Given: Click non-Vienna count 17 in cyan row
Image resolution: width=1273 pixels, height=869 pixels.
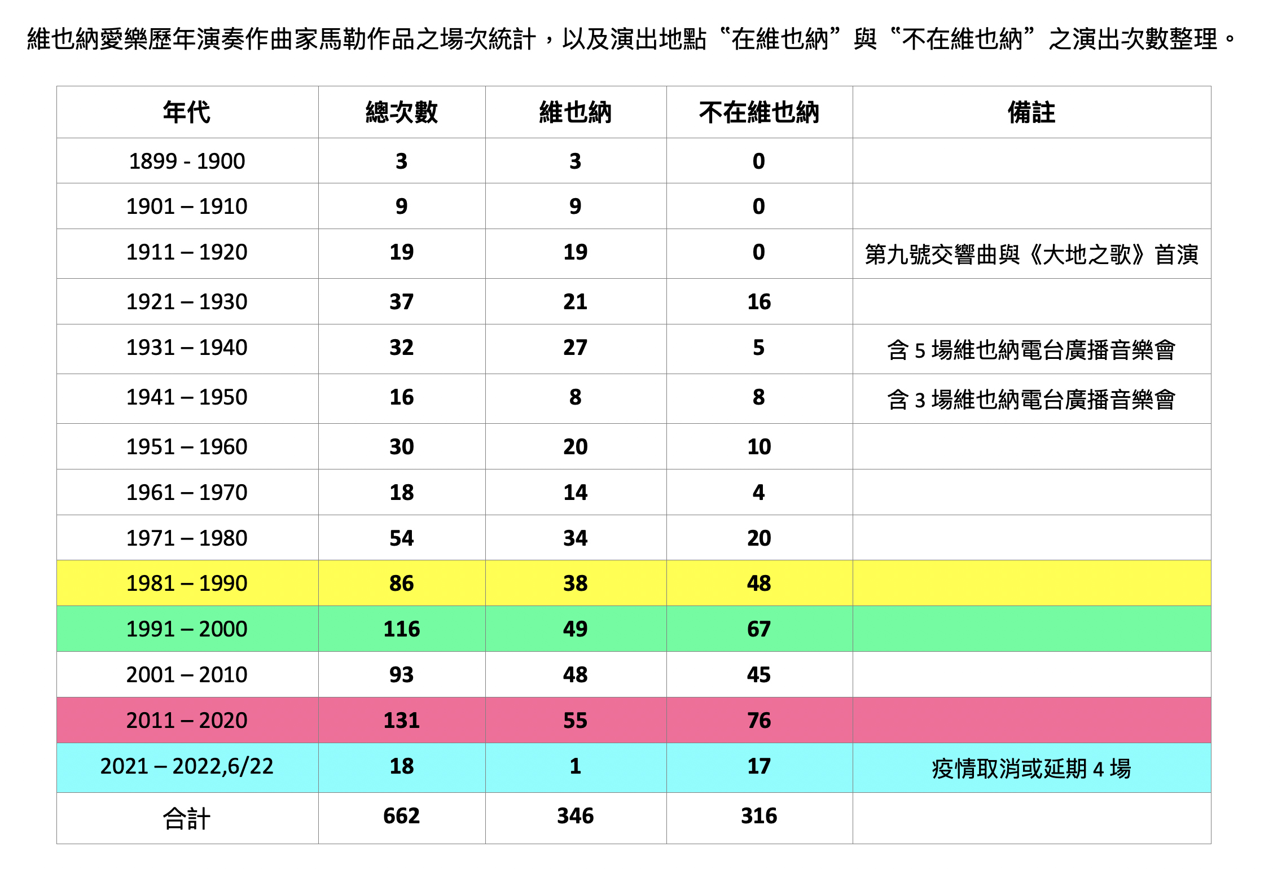Looking at the screenshot, I should [759, 766].
